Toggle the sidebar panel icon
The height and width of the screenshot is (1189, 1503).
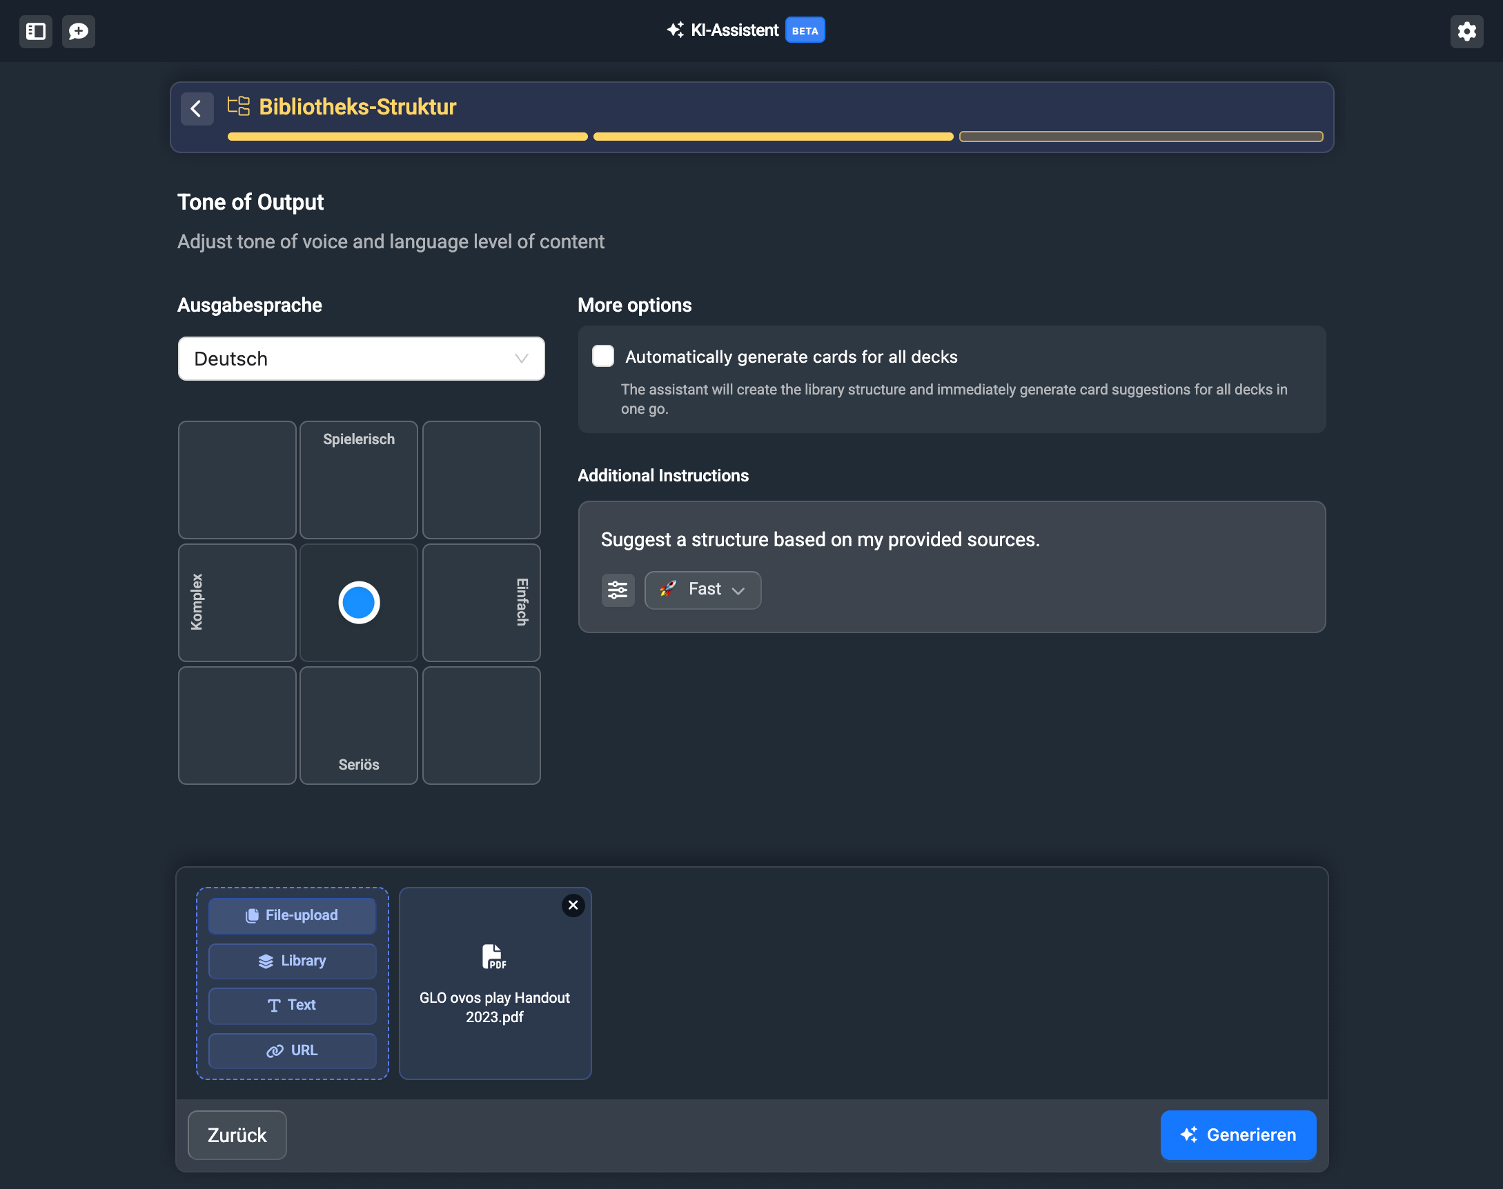[35, 31]
